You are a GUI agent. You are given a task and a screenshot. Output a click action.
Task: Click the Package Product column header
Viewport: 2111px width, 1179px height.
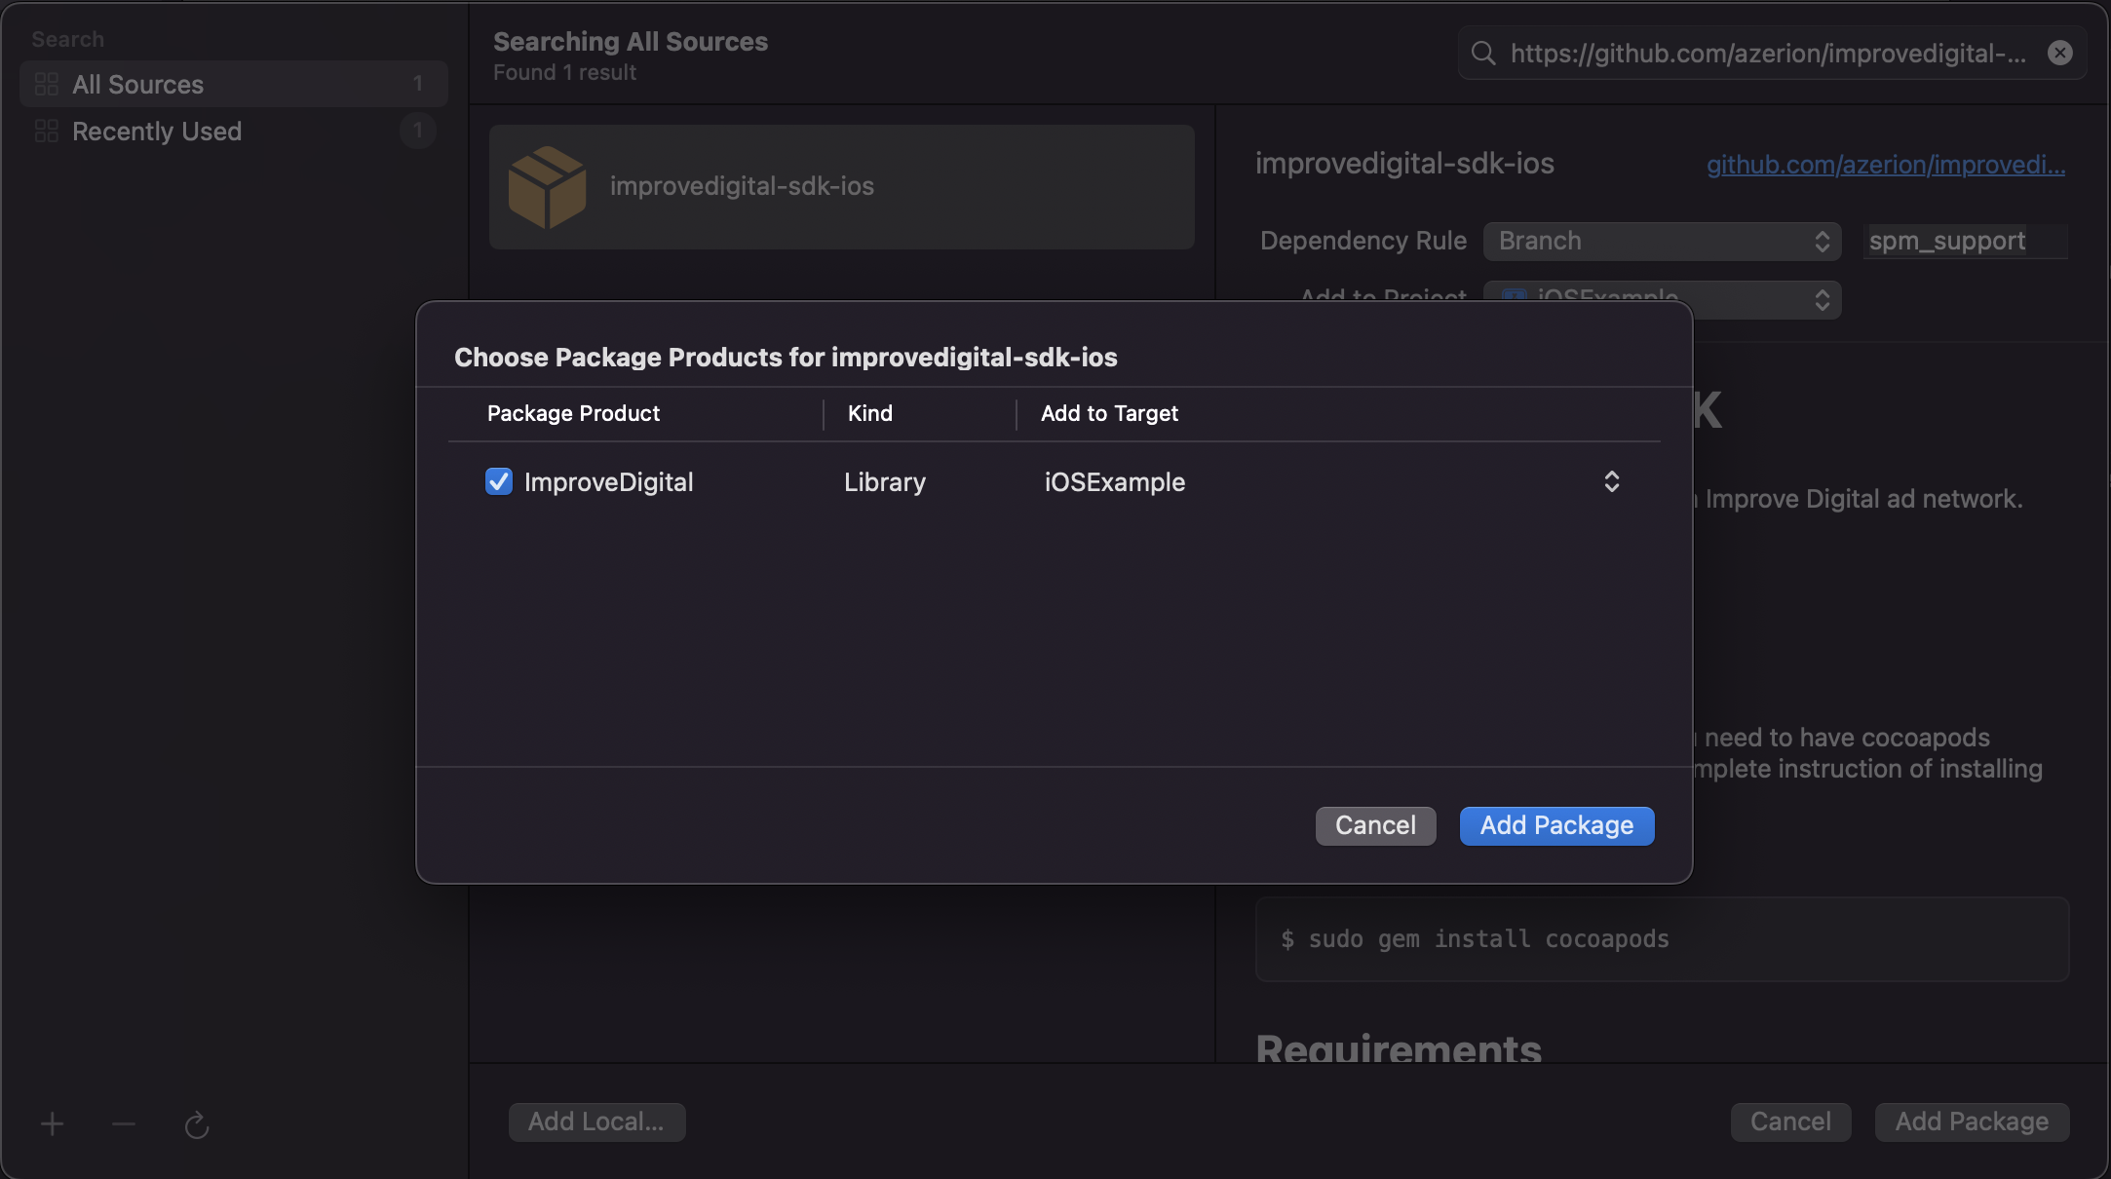(x=573, y=413)
